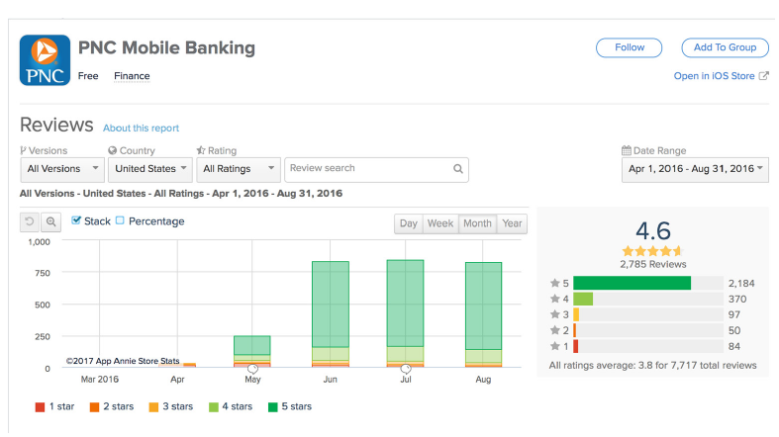Click the external link icon beside iOS Store
The image size is (779, 437).
coord(763,76)
